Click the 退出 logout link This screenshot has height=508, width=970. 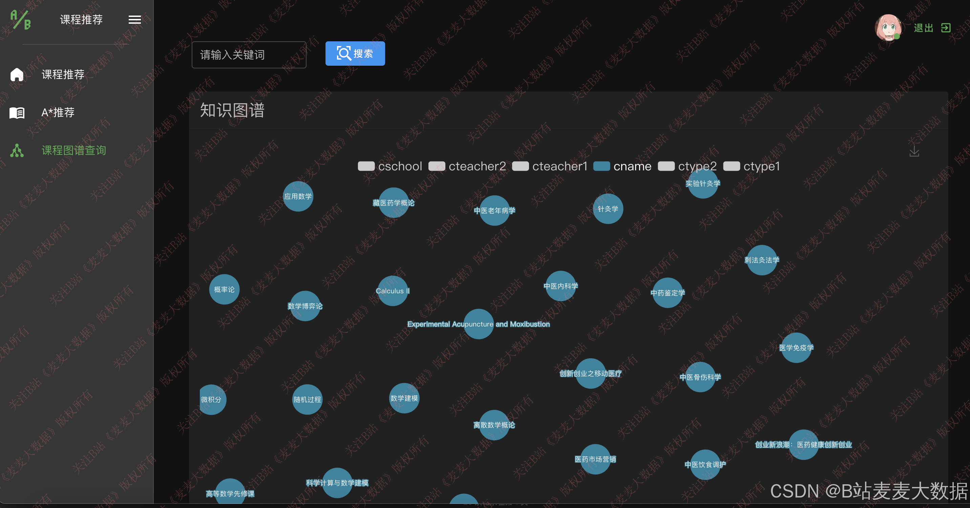[923, 28]
